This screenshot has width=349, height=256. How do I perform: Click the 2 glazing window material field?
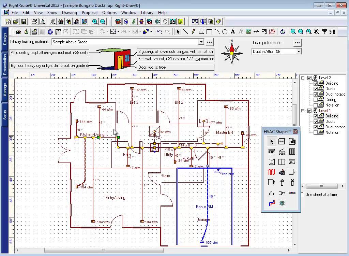(176, 52)
